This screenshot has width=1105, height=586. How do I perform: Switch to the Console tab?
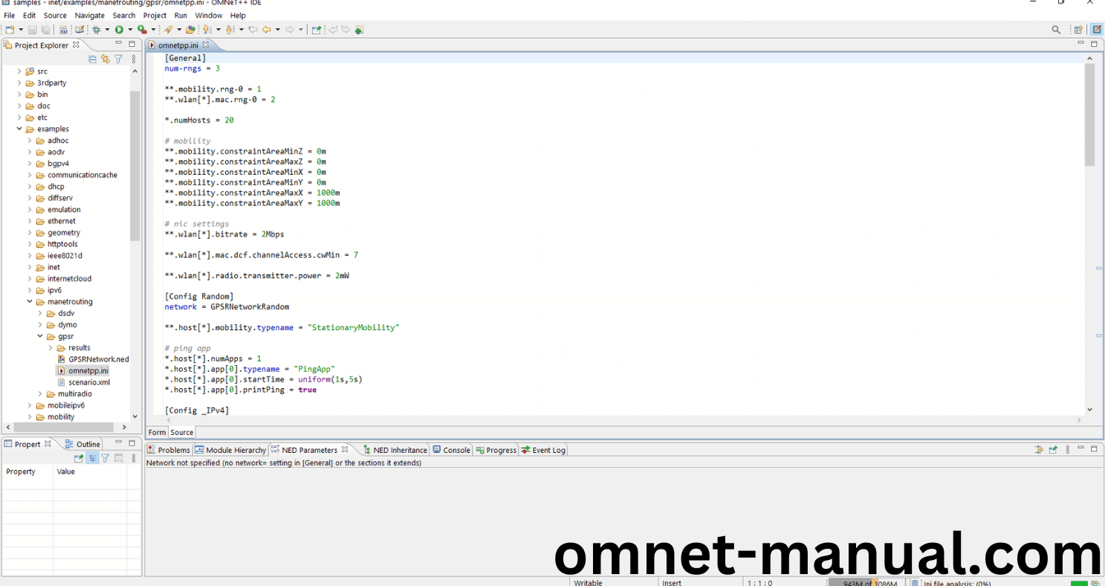pyautogui.click(x=452, y=450)
